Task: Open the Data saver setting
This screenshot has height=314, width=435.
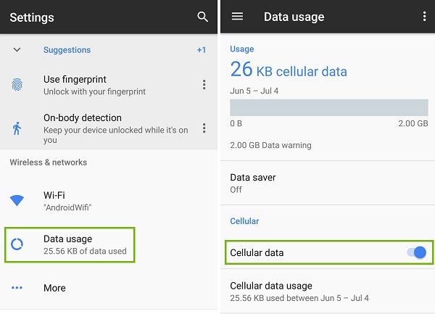Action: point(328,183)
